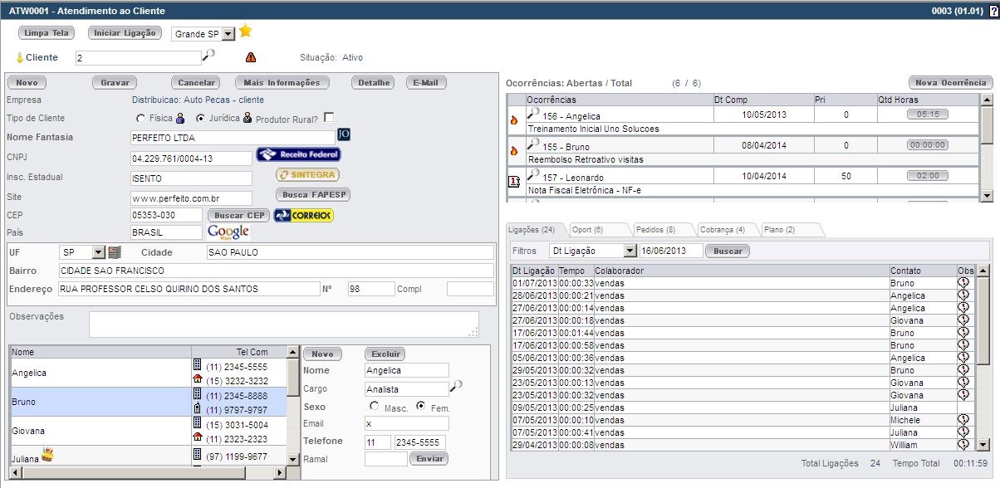This screenshot has height=488, width=1000.
Task: Click the Correios logo icon
Action: 304,215
